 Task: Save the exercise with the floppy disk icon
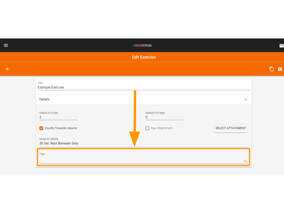coord(280,69)
